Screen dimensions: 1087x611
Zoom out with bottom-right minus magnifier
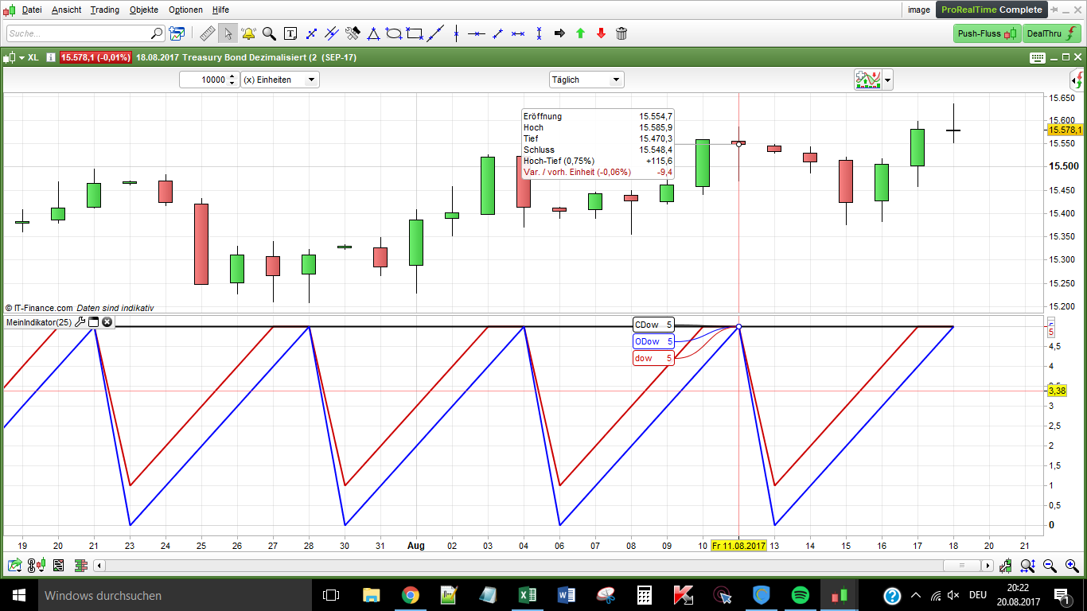(x=1050, y=566)
